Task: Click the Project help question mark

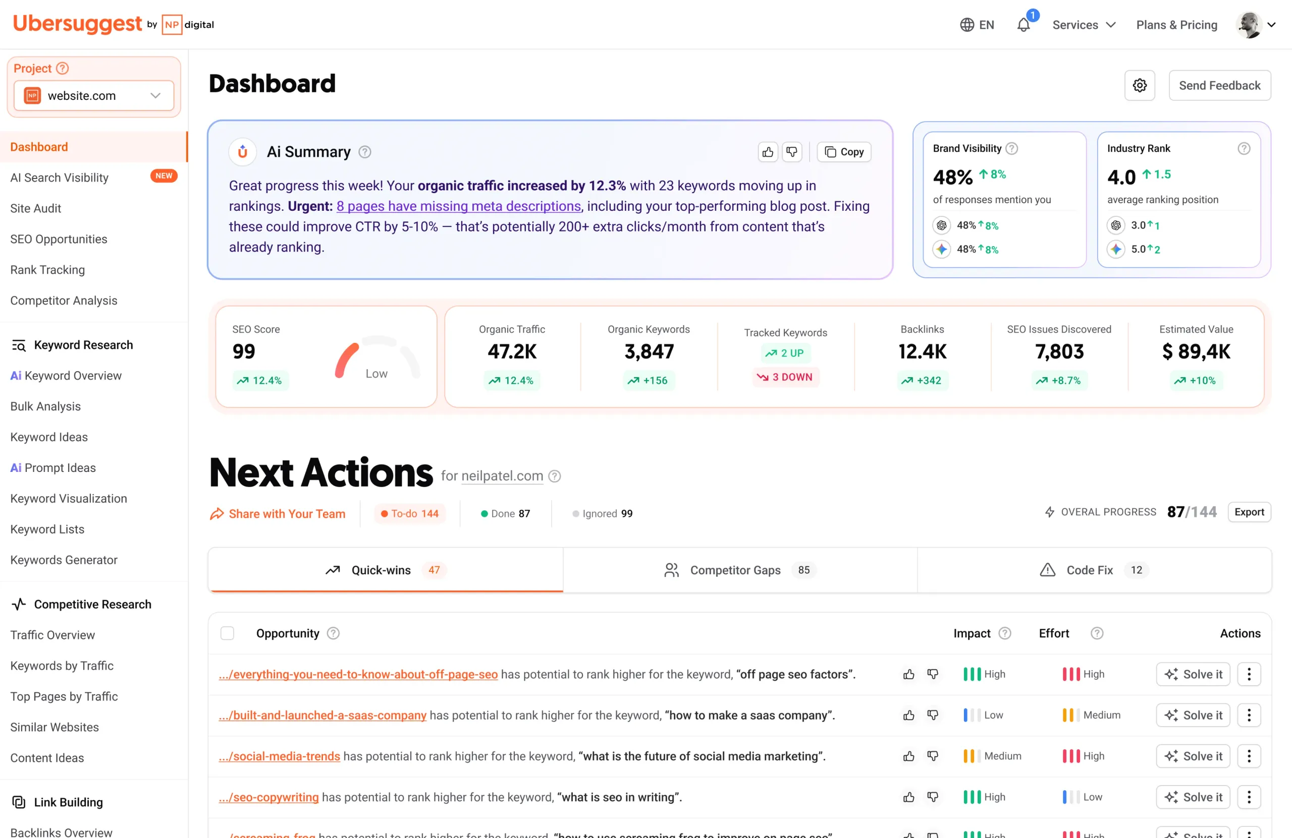Action: click(63, 69)
